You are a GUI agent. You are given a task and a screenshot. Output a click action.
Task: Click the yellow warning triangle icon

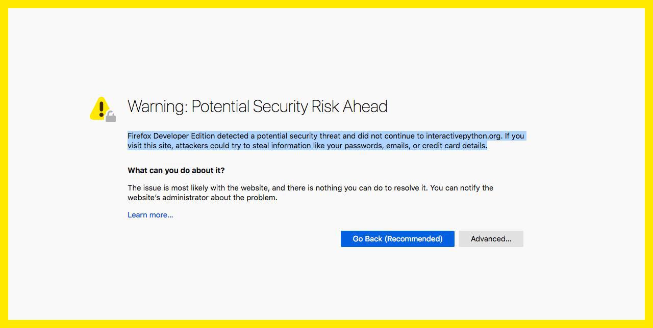101,108
